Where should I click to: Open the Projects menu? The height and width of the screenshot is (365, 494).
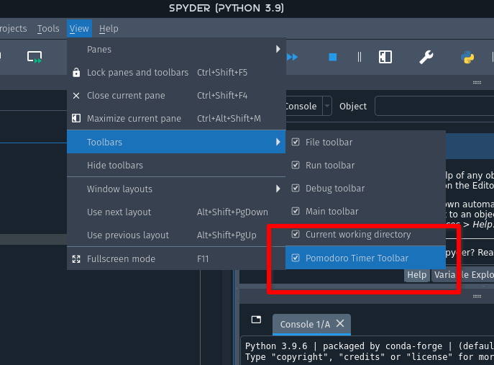14,28
